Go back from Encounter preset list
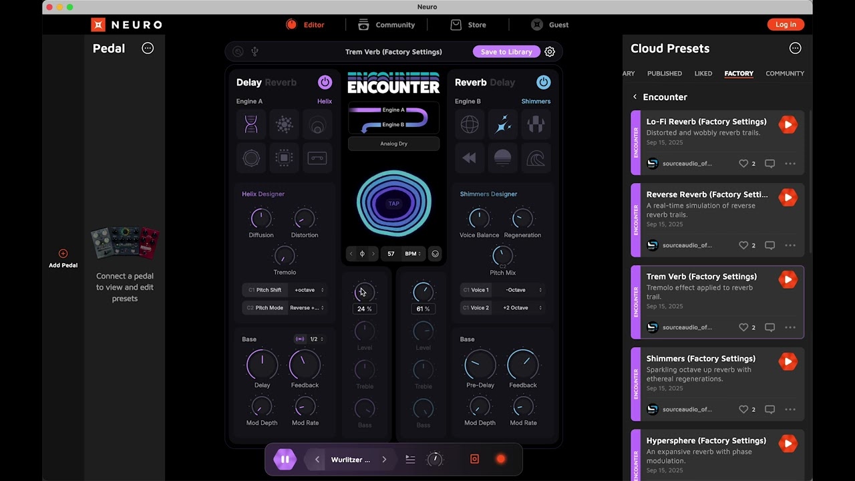This screenshot has height=481, width=855. 635,97
